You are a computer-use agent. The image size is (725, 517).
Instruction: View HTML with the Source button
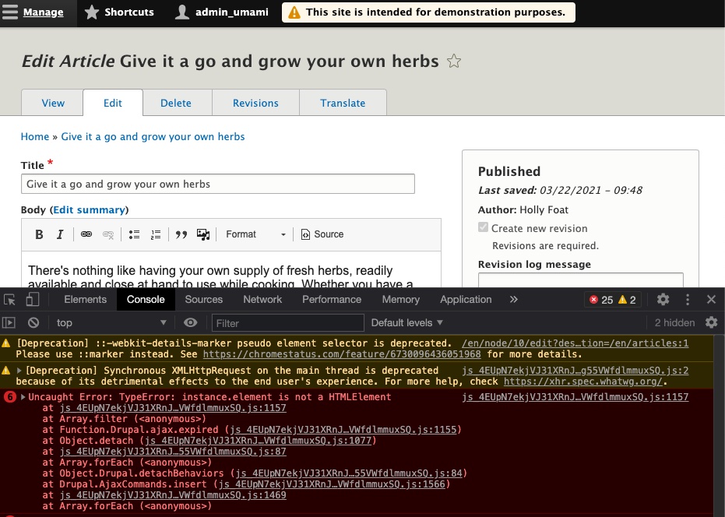[322, 234]
